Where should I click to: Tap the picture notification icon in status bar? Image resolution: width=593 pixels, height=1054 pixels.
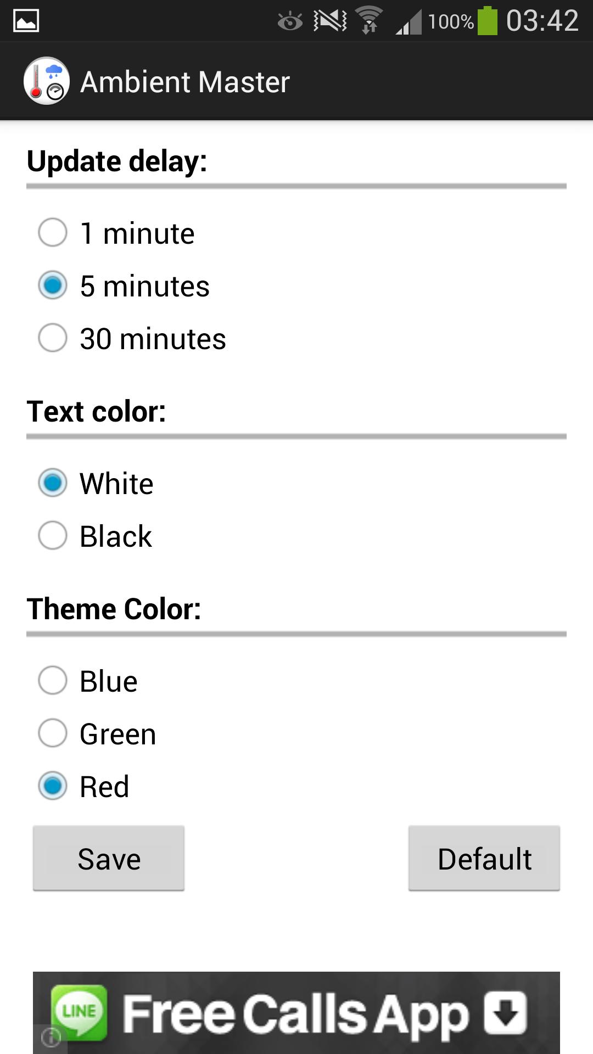(x=26, y=21)
